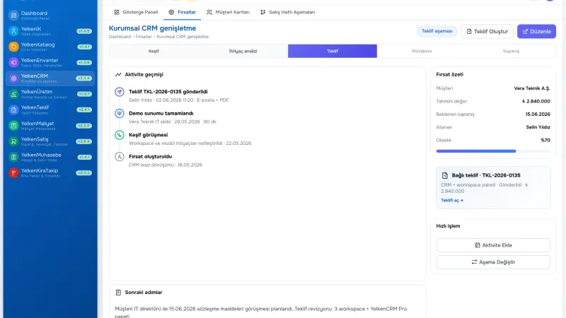Go to Fırsatlar breadcrumb
The image size is (566, 318).
[x=144, y=37]
